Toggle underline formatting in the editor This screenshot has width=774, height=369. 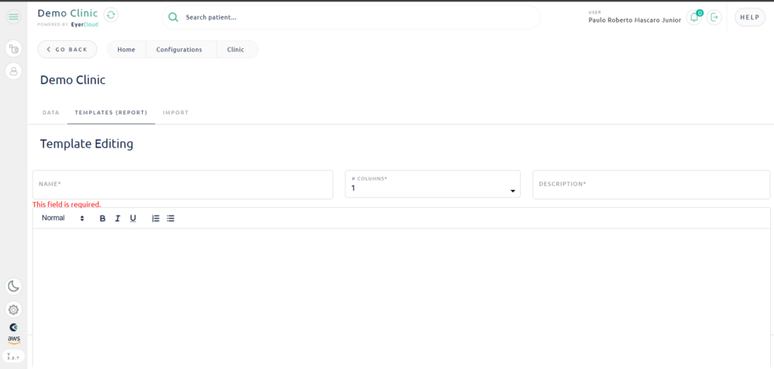(133, 219)
